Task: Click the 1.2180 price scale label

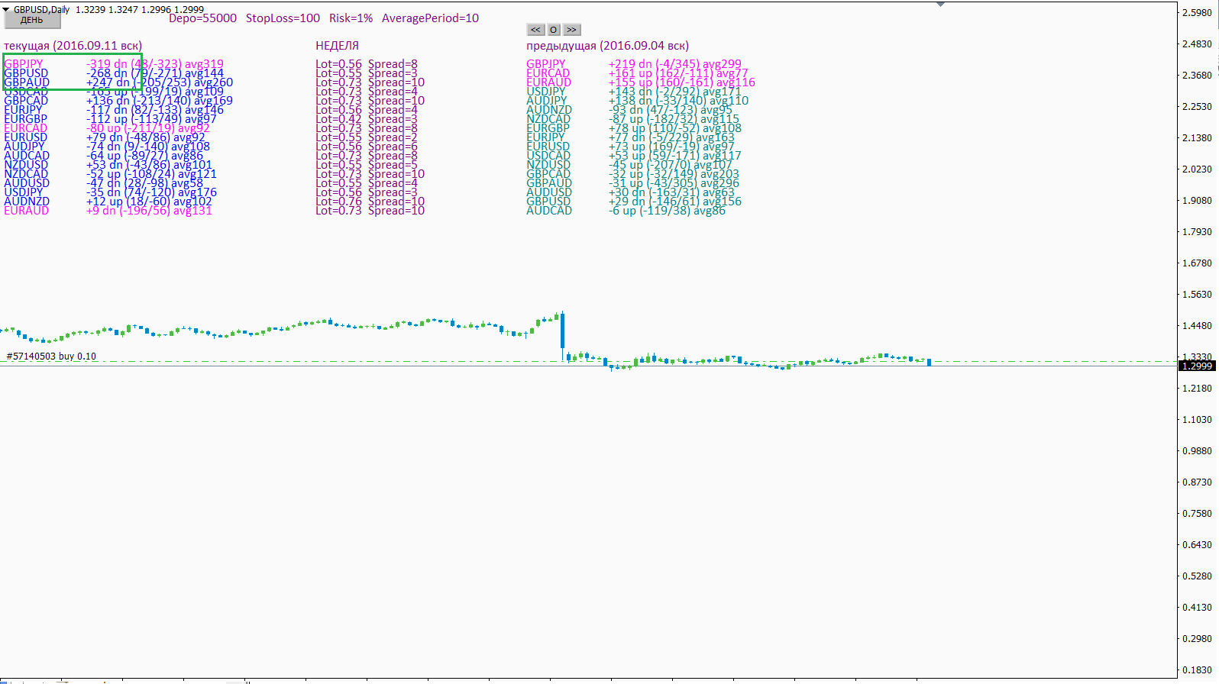Action: pyautogui.click(x=1197, y=388)
